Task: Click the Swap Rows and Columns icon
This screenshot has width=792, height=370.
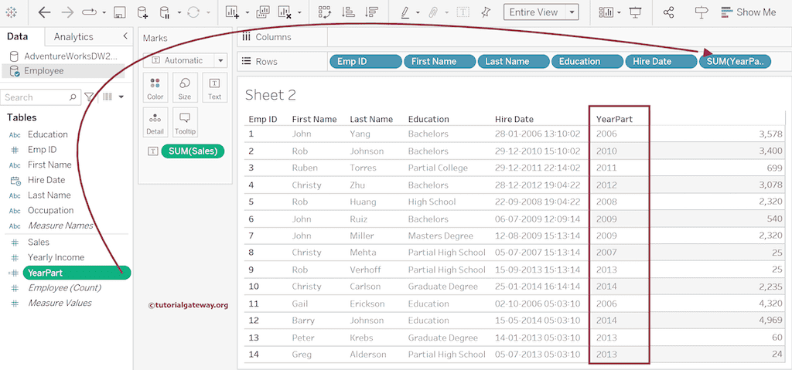Action: pyautogui.click(x=325, y=12)
